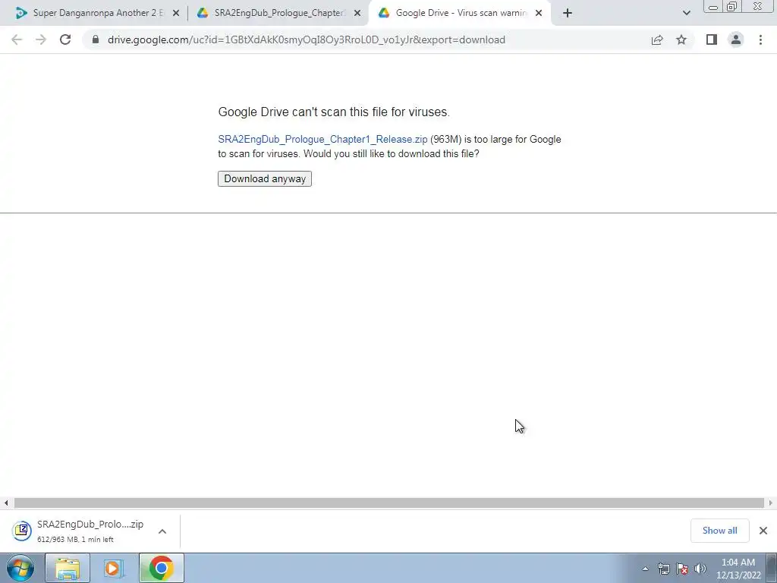Viewport: 777px width, 583px height.
Task: Switch to SRA2EngDub_Prologue_Chapter tab
Action: pyautogui.click(x=279, y=13)
